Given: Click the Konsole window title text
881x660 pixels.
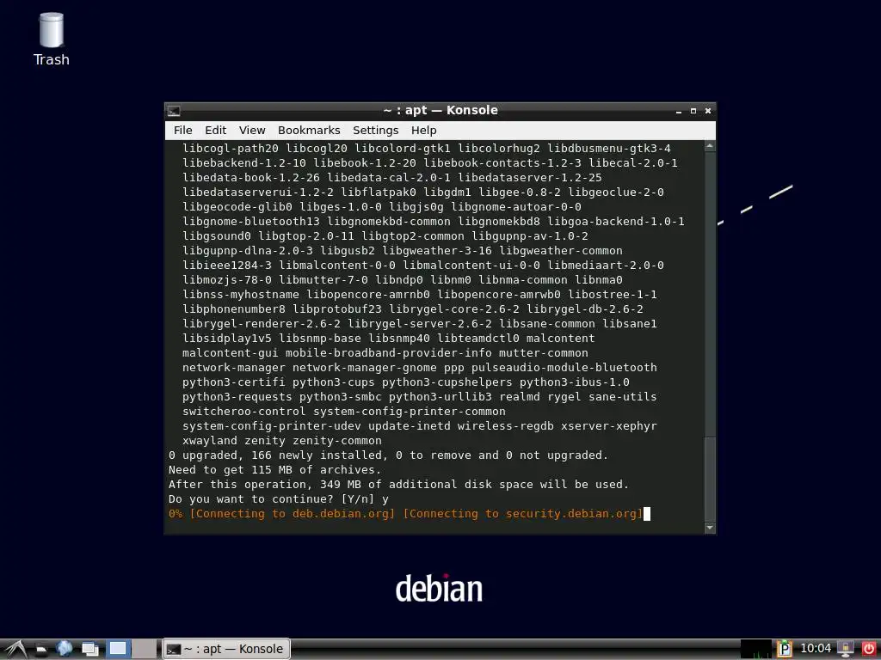Looking at the screenshot, I should [440, 110].
